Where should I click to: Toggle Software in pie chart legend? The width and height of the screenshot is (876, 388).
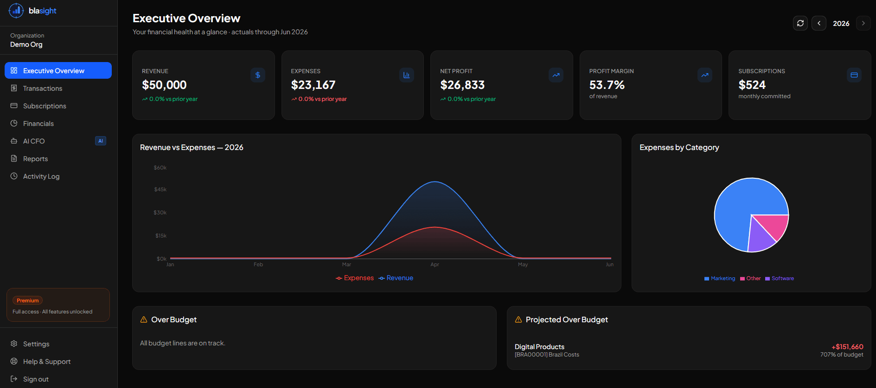pyautogui.click(x=780, y=278)
